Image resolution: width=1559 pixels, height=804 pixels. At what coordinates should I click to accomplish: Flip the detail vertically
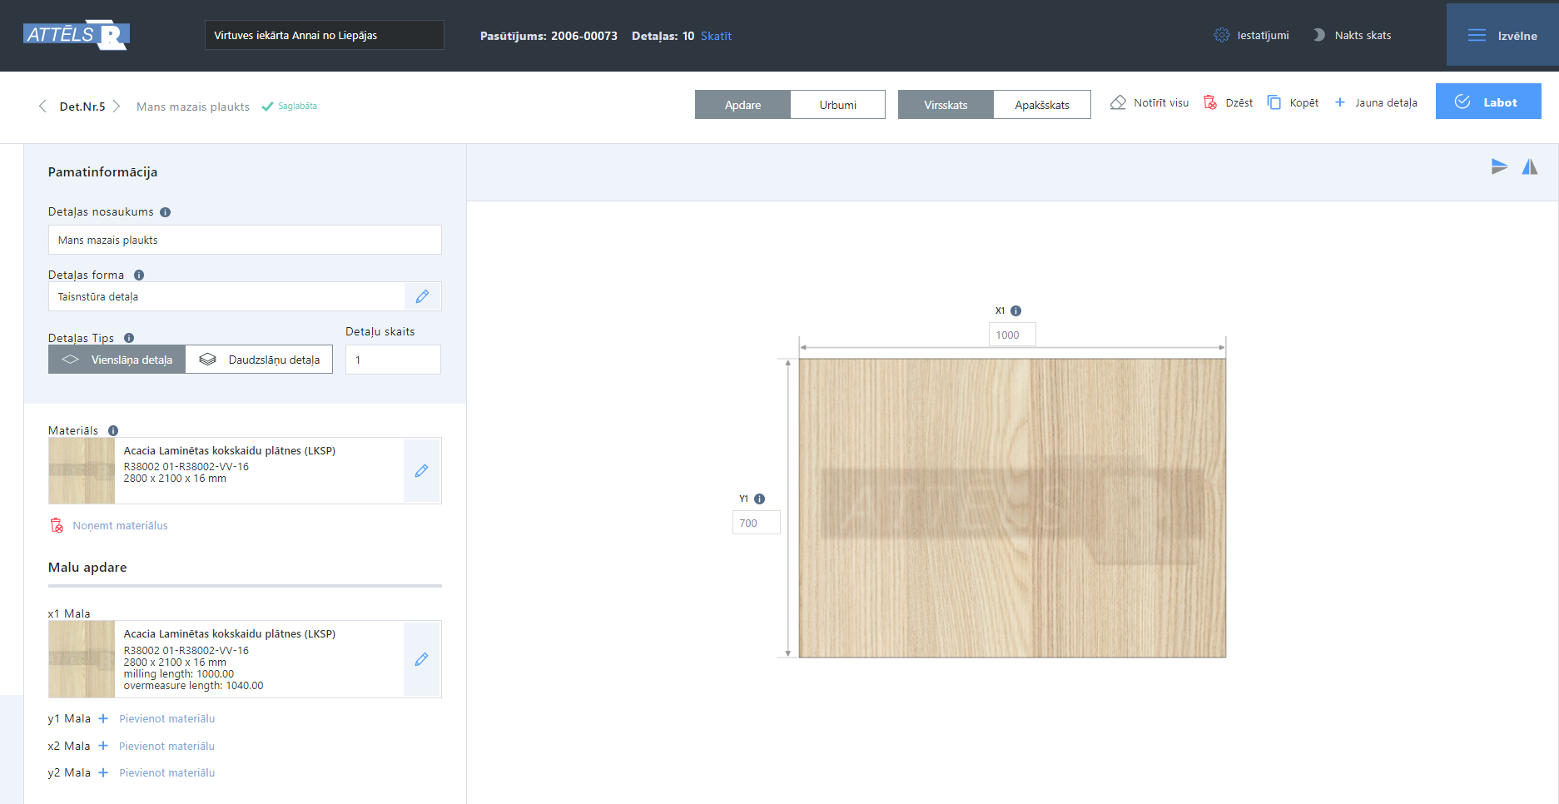click(1500, 166)
